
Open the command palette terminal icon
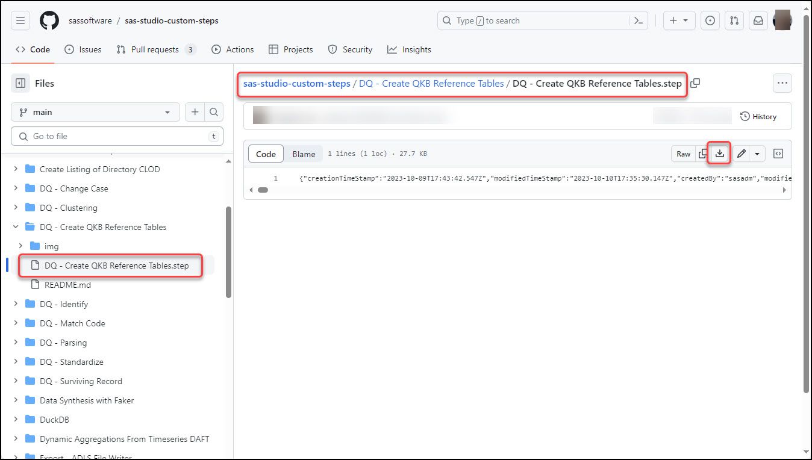(x=638, y=20)
